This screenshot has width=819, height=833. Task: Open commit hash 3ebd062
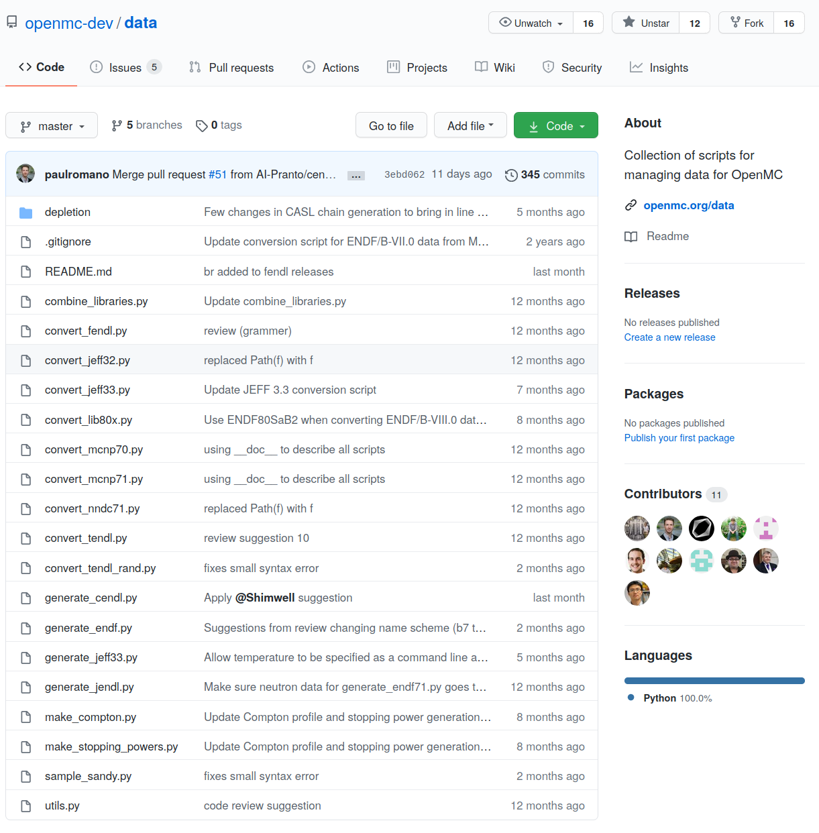[404, 174]
